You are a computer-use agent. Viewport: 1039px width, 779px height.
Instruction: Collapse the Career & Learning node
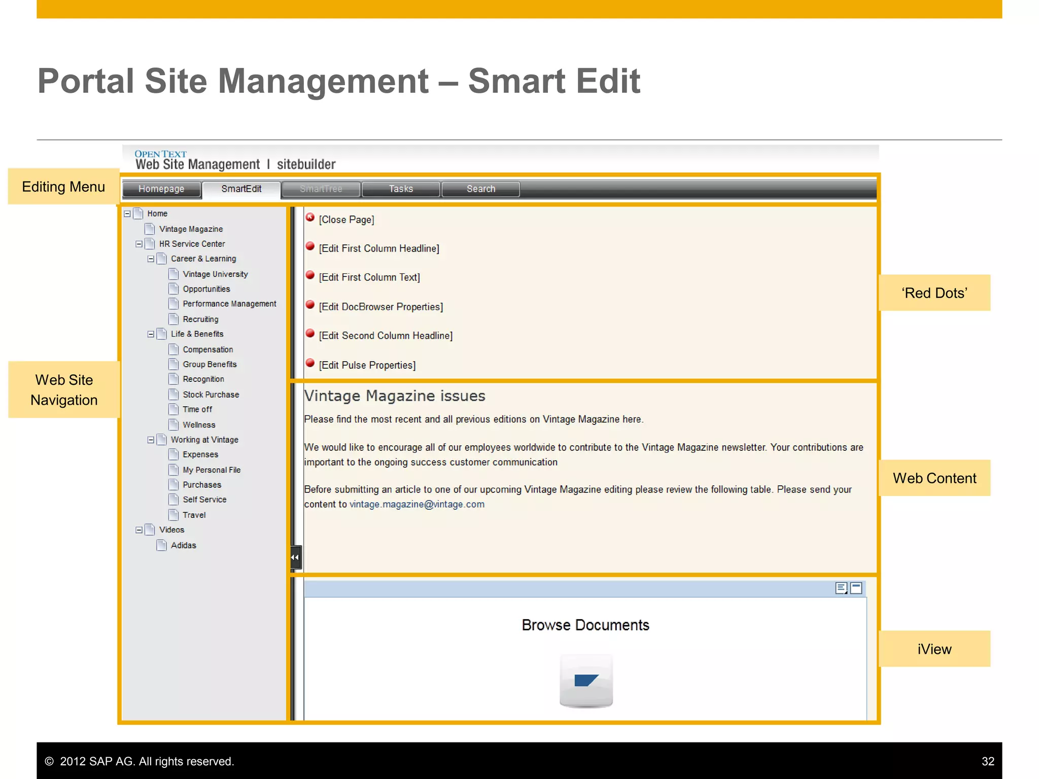(x=151, y=259)
